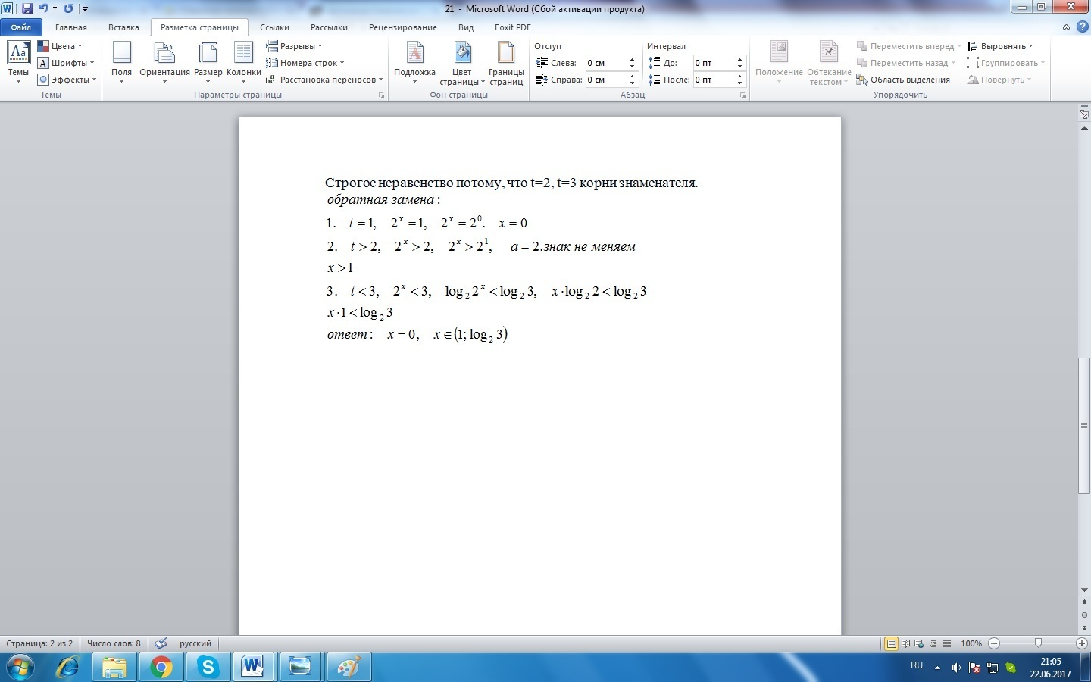The width and height of the screenshot is (1091, 682).
Task: Switch to Outline view
Action: pos(933,644)
